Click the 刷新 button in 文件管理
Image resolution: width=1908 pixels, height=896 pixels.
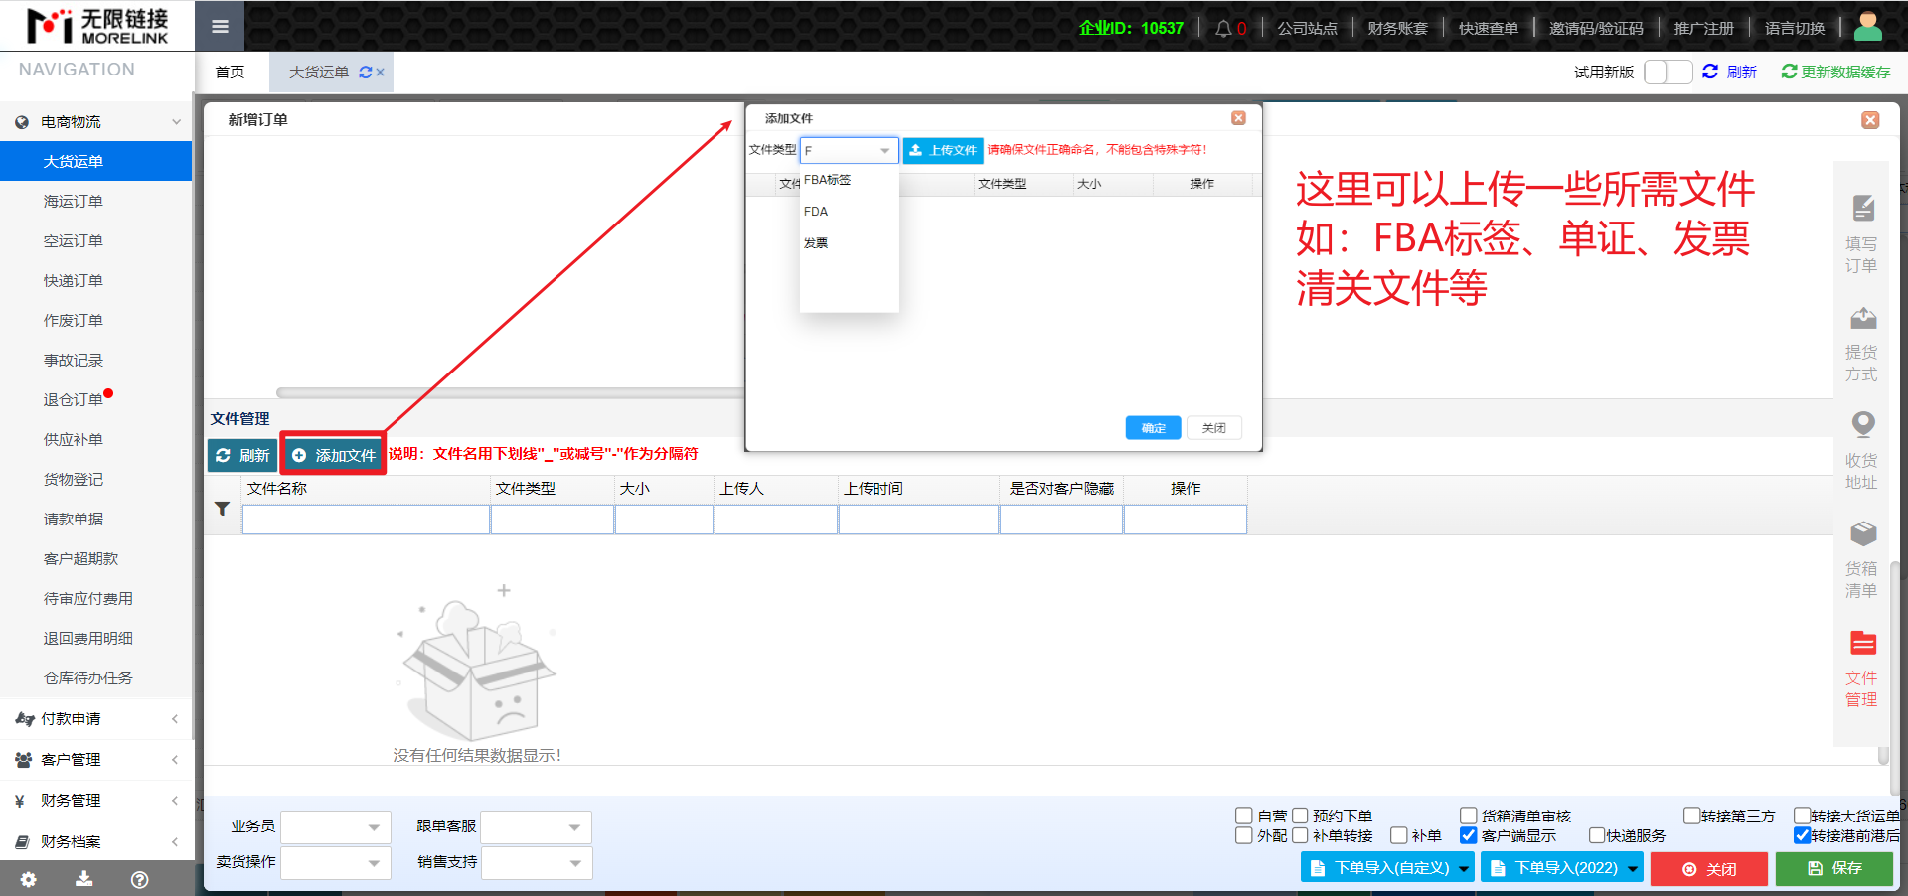[x=242, y=455]
